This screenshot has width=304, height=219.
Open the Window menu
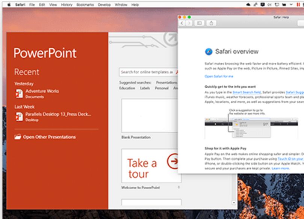[121, 5]
